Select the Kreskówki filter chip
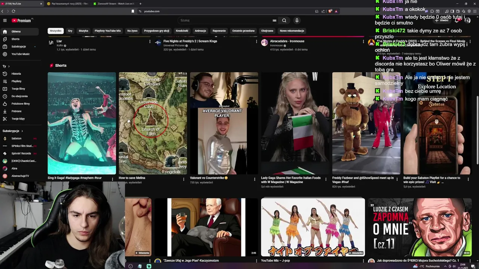Screen dimensions: 479x269 182,31
